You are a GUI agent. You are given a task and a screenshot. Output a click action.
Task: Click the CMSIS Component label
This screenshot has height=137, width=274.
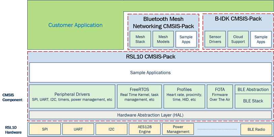click(x=12, y=97)
